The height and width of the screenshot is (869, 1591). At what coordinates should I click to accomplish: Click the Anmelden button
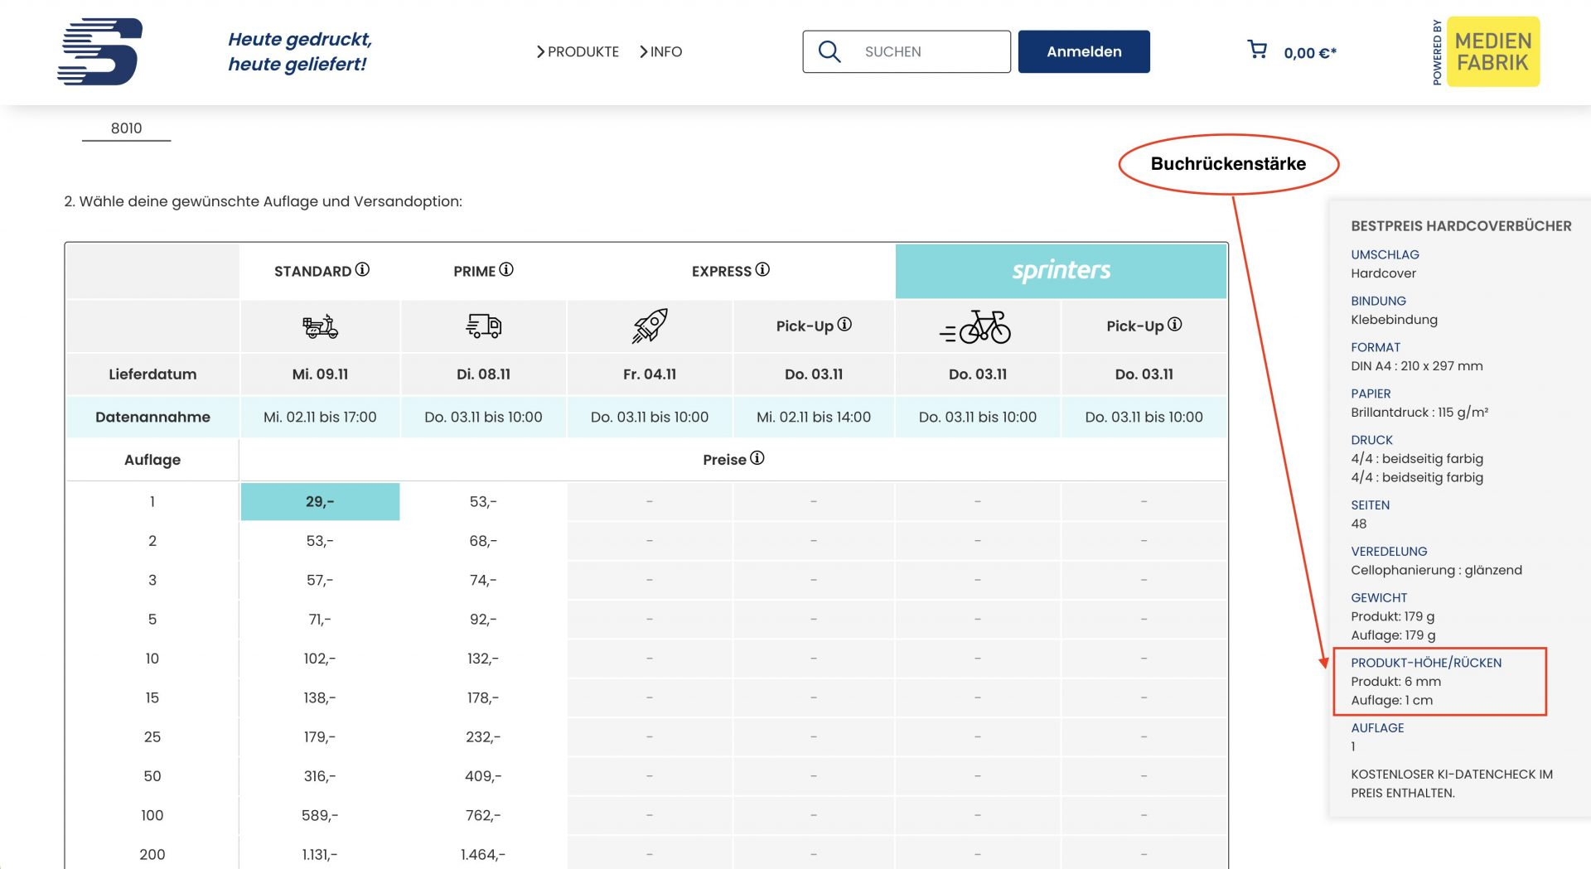(1084, 51)
